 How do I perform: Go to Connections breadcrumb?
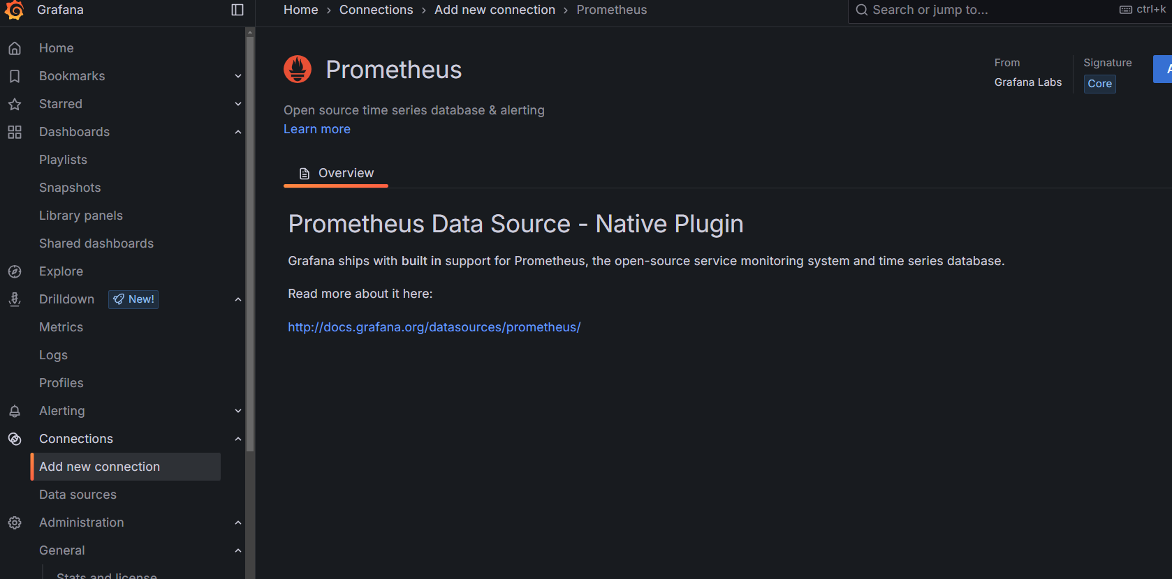coord(376,10)
